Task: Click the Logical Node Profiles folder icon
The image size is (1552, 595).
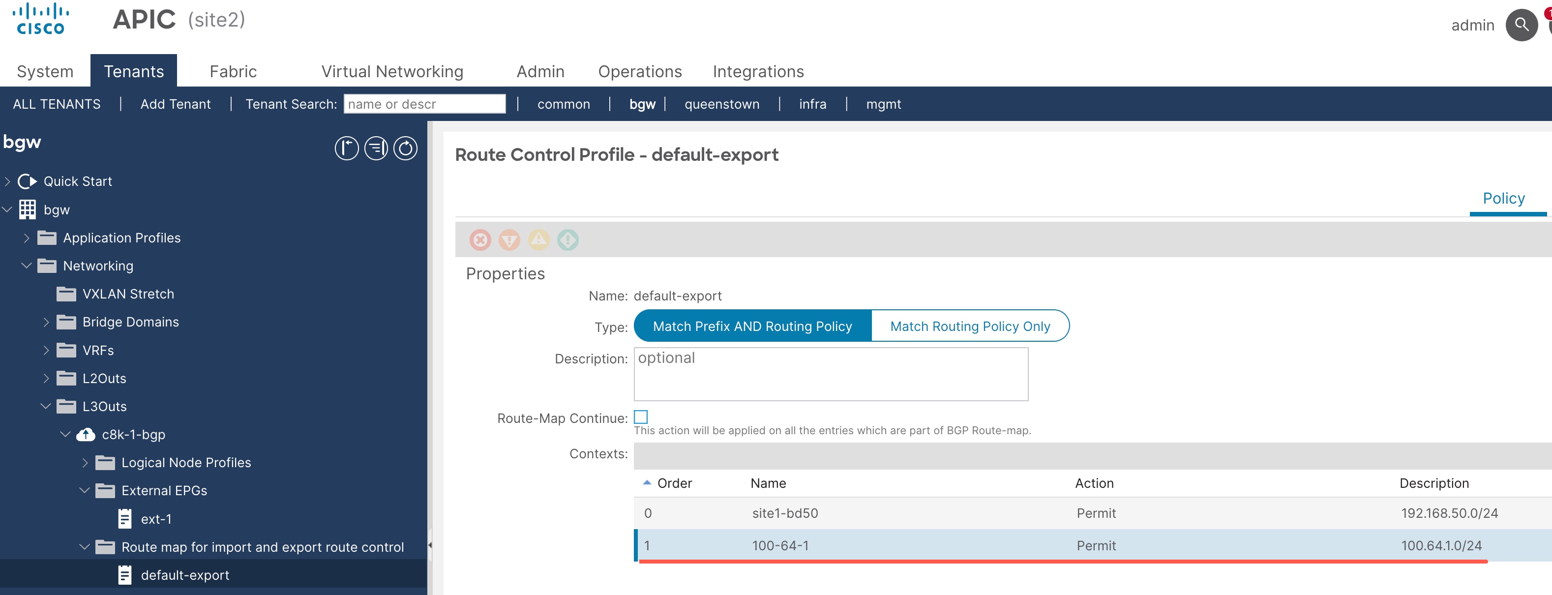Action: 105,463
